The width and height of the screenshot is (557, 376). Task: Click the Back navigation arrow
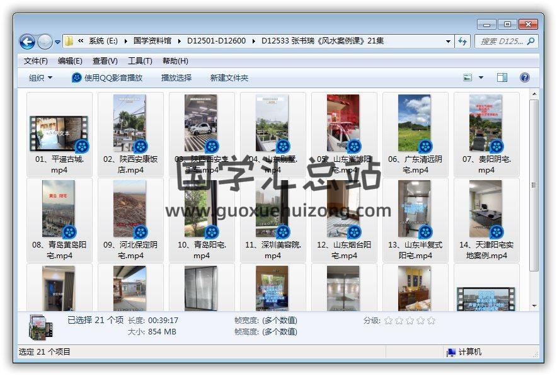(27, 42)
